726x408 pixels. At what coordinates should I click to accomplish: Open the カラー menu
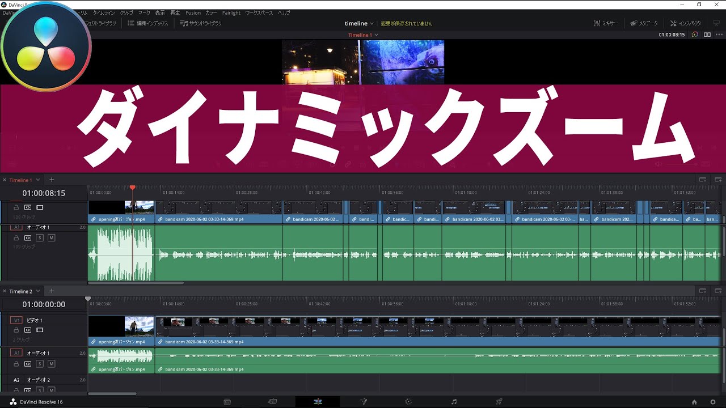click(211, 12)
